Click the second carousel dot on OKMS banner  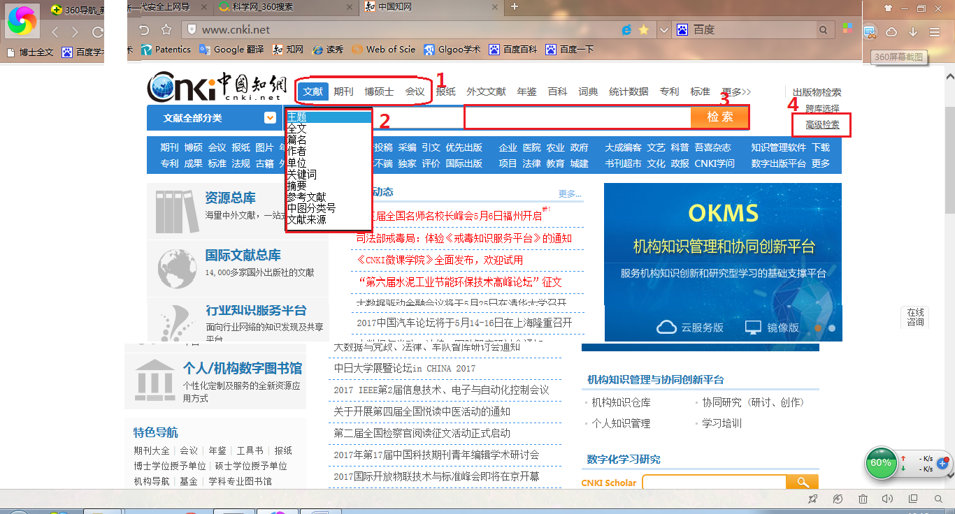tap(831, 328)
